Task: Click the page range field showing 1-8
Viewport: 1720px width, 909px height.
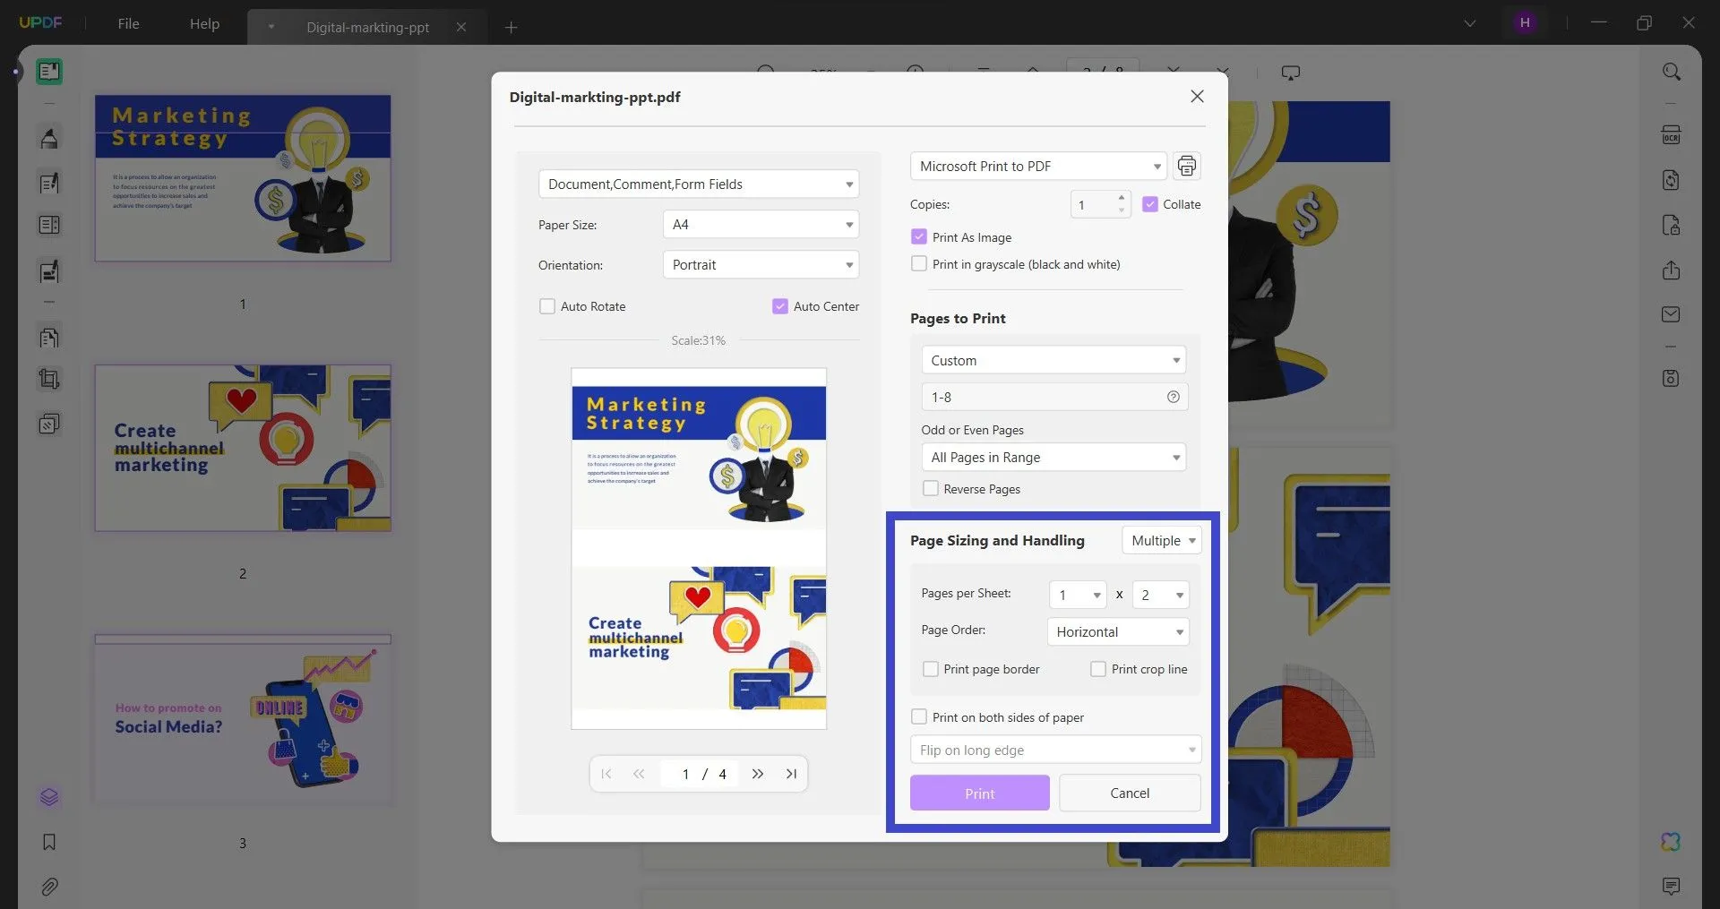Action: [x=1054, y=398]
